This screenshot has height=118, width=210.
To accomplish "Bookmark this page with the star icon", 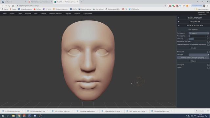I will click(165, 6).
